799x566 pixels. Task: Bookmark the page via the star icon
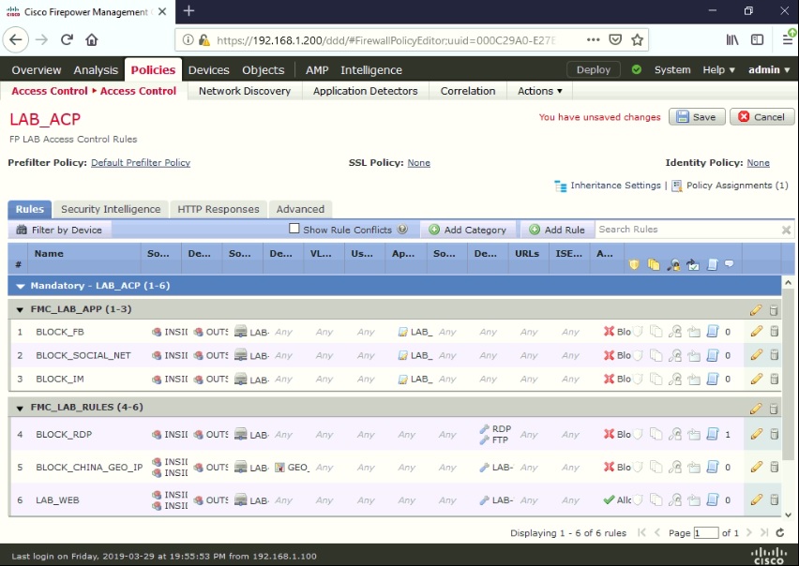pos(637,40)
